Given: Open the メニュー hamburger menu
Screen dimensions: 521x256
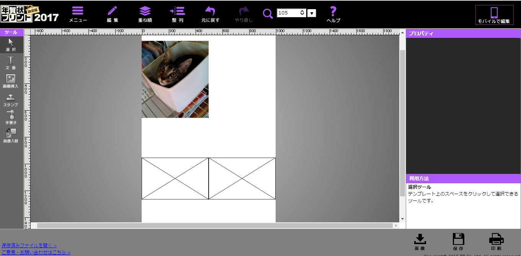Looking at the screenshot, I should coord(78,14).
